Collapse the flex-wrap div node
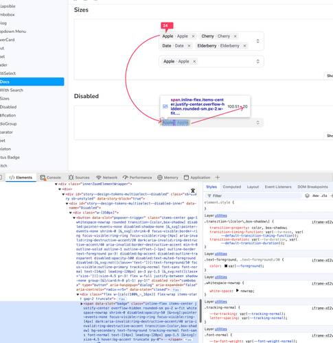333x343 pixels. point(78,294)
